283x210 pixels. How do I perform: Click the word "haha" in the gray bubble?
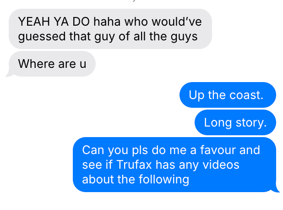[107, 22]
